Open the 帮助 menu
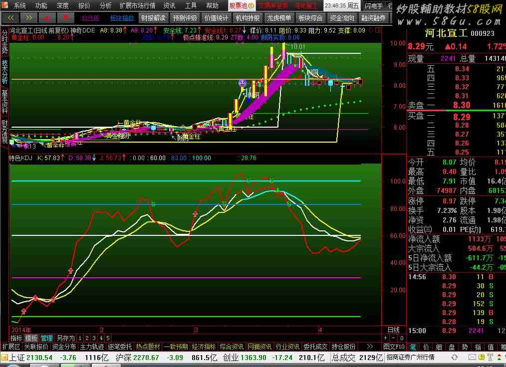 pos(212,5)
